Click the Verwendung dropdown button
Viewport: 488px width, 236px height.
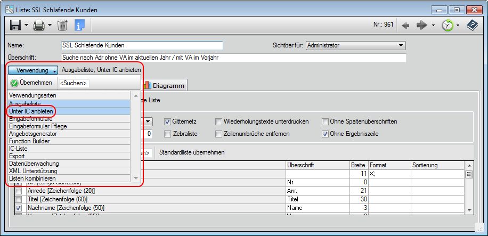pyautogui.click(x=34, y=70)
